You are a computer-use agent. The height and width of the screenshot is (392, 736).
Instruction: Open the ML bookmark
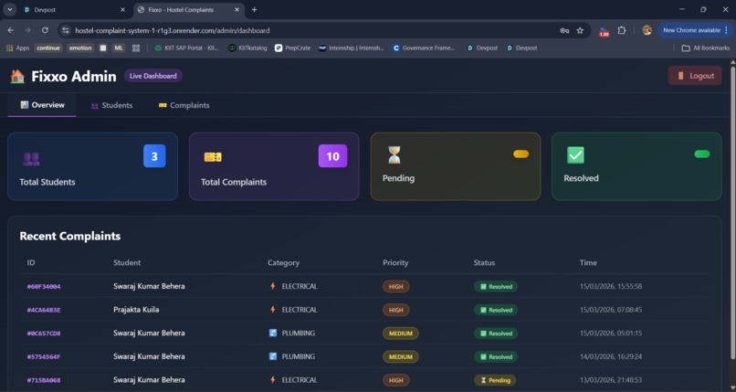[x=119, y=48]
